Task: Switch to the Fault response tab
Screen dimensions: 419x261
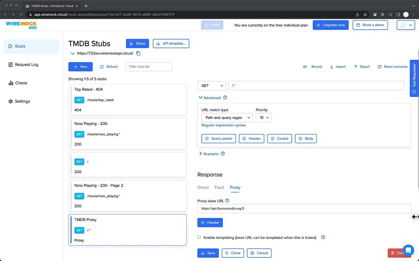Action: (x=219, y=188)
